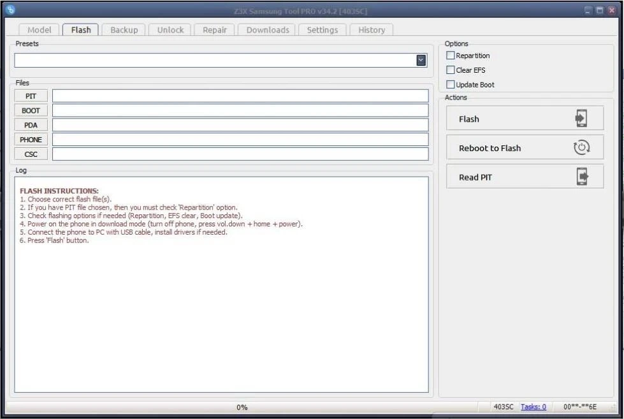The image size is (624, 419).
Task: Click the FLASH INSTRUCTIONS heading in log
Action: click(59, 191)
